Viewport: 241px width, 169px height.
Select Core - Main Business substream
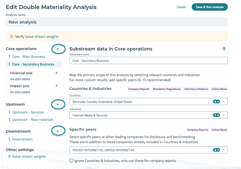tap(28, 57)
